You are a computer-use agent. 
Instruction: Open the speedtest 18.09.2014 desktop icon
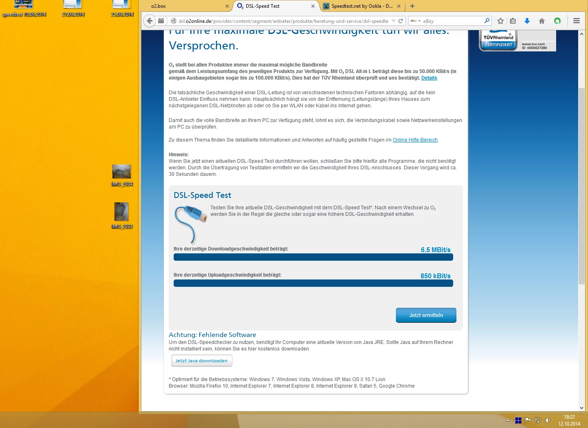point(24,9)
